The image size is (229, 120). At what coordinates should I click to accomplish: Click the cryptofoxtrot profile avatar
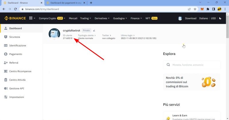pyautogui.click(x=54, y=34)
